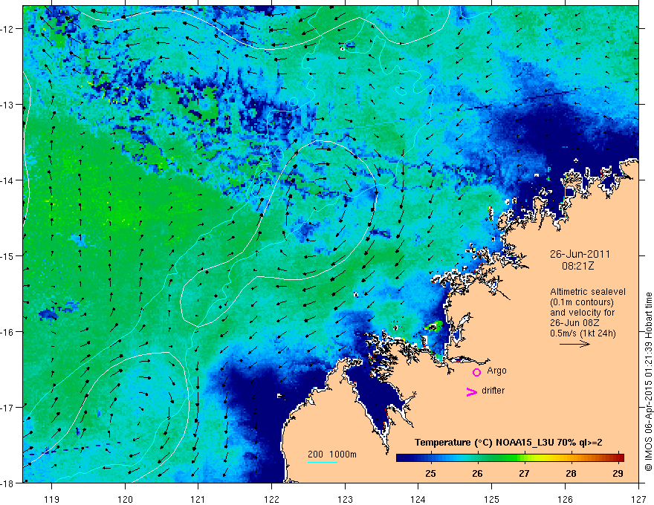Click latitude axis label -15
Viewport: 654px width, 505px height.
click(9, 256)
